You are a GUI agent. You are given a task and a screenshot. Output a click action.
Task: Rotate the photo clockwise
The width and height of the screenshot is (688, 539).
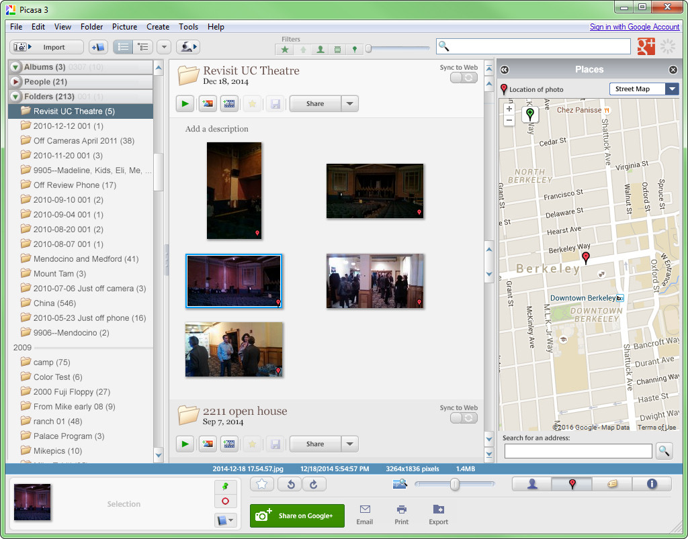(314, 484)
